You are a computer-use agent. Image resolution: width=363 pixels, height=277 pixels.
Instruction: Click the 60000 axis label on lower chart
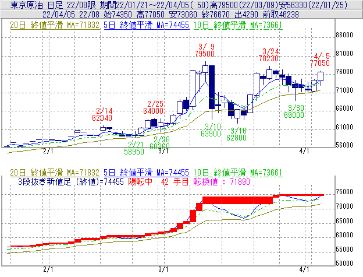pyautogui.click(x=344, y=235)
